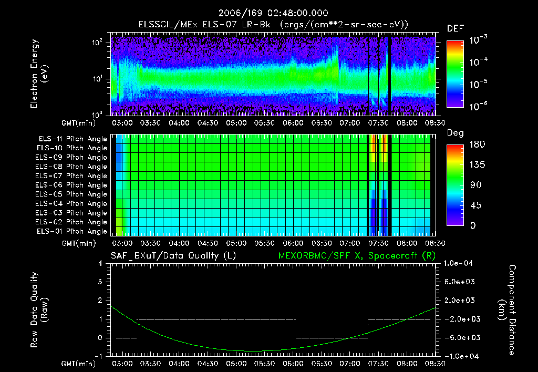
Task: Select the ELS-03 Pitch Angle row label
Action: tap(71, 213)
